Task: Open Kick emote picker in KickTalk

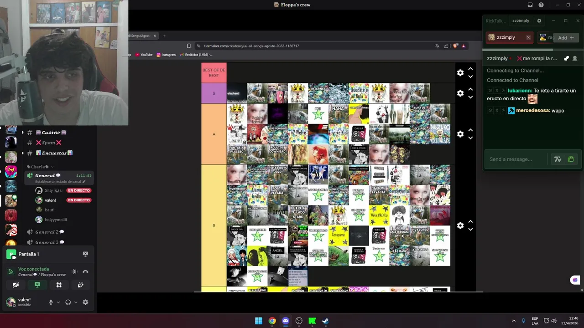Action: pos(571,159)
